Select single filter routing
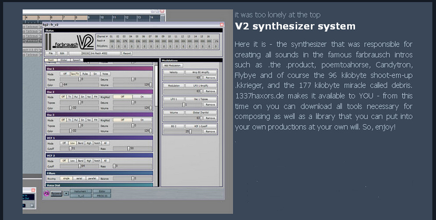Viewport: 436px width, 220px height. pos(66,178)
